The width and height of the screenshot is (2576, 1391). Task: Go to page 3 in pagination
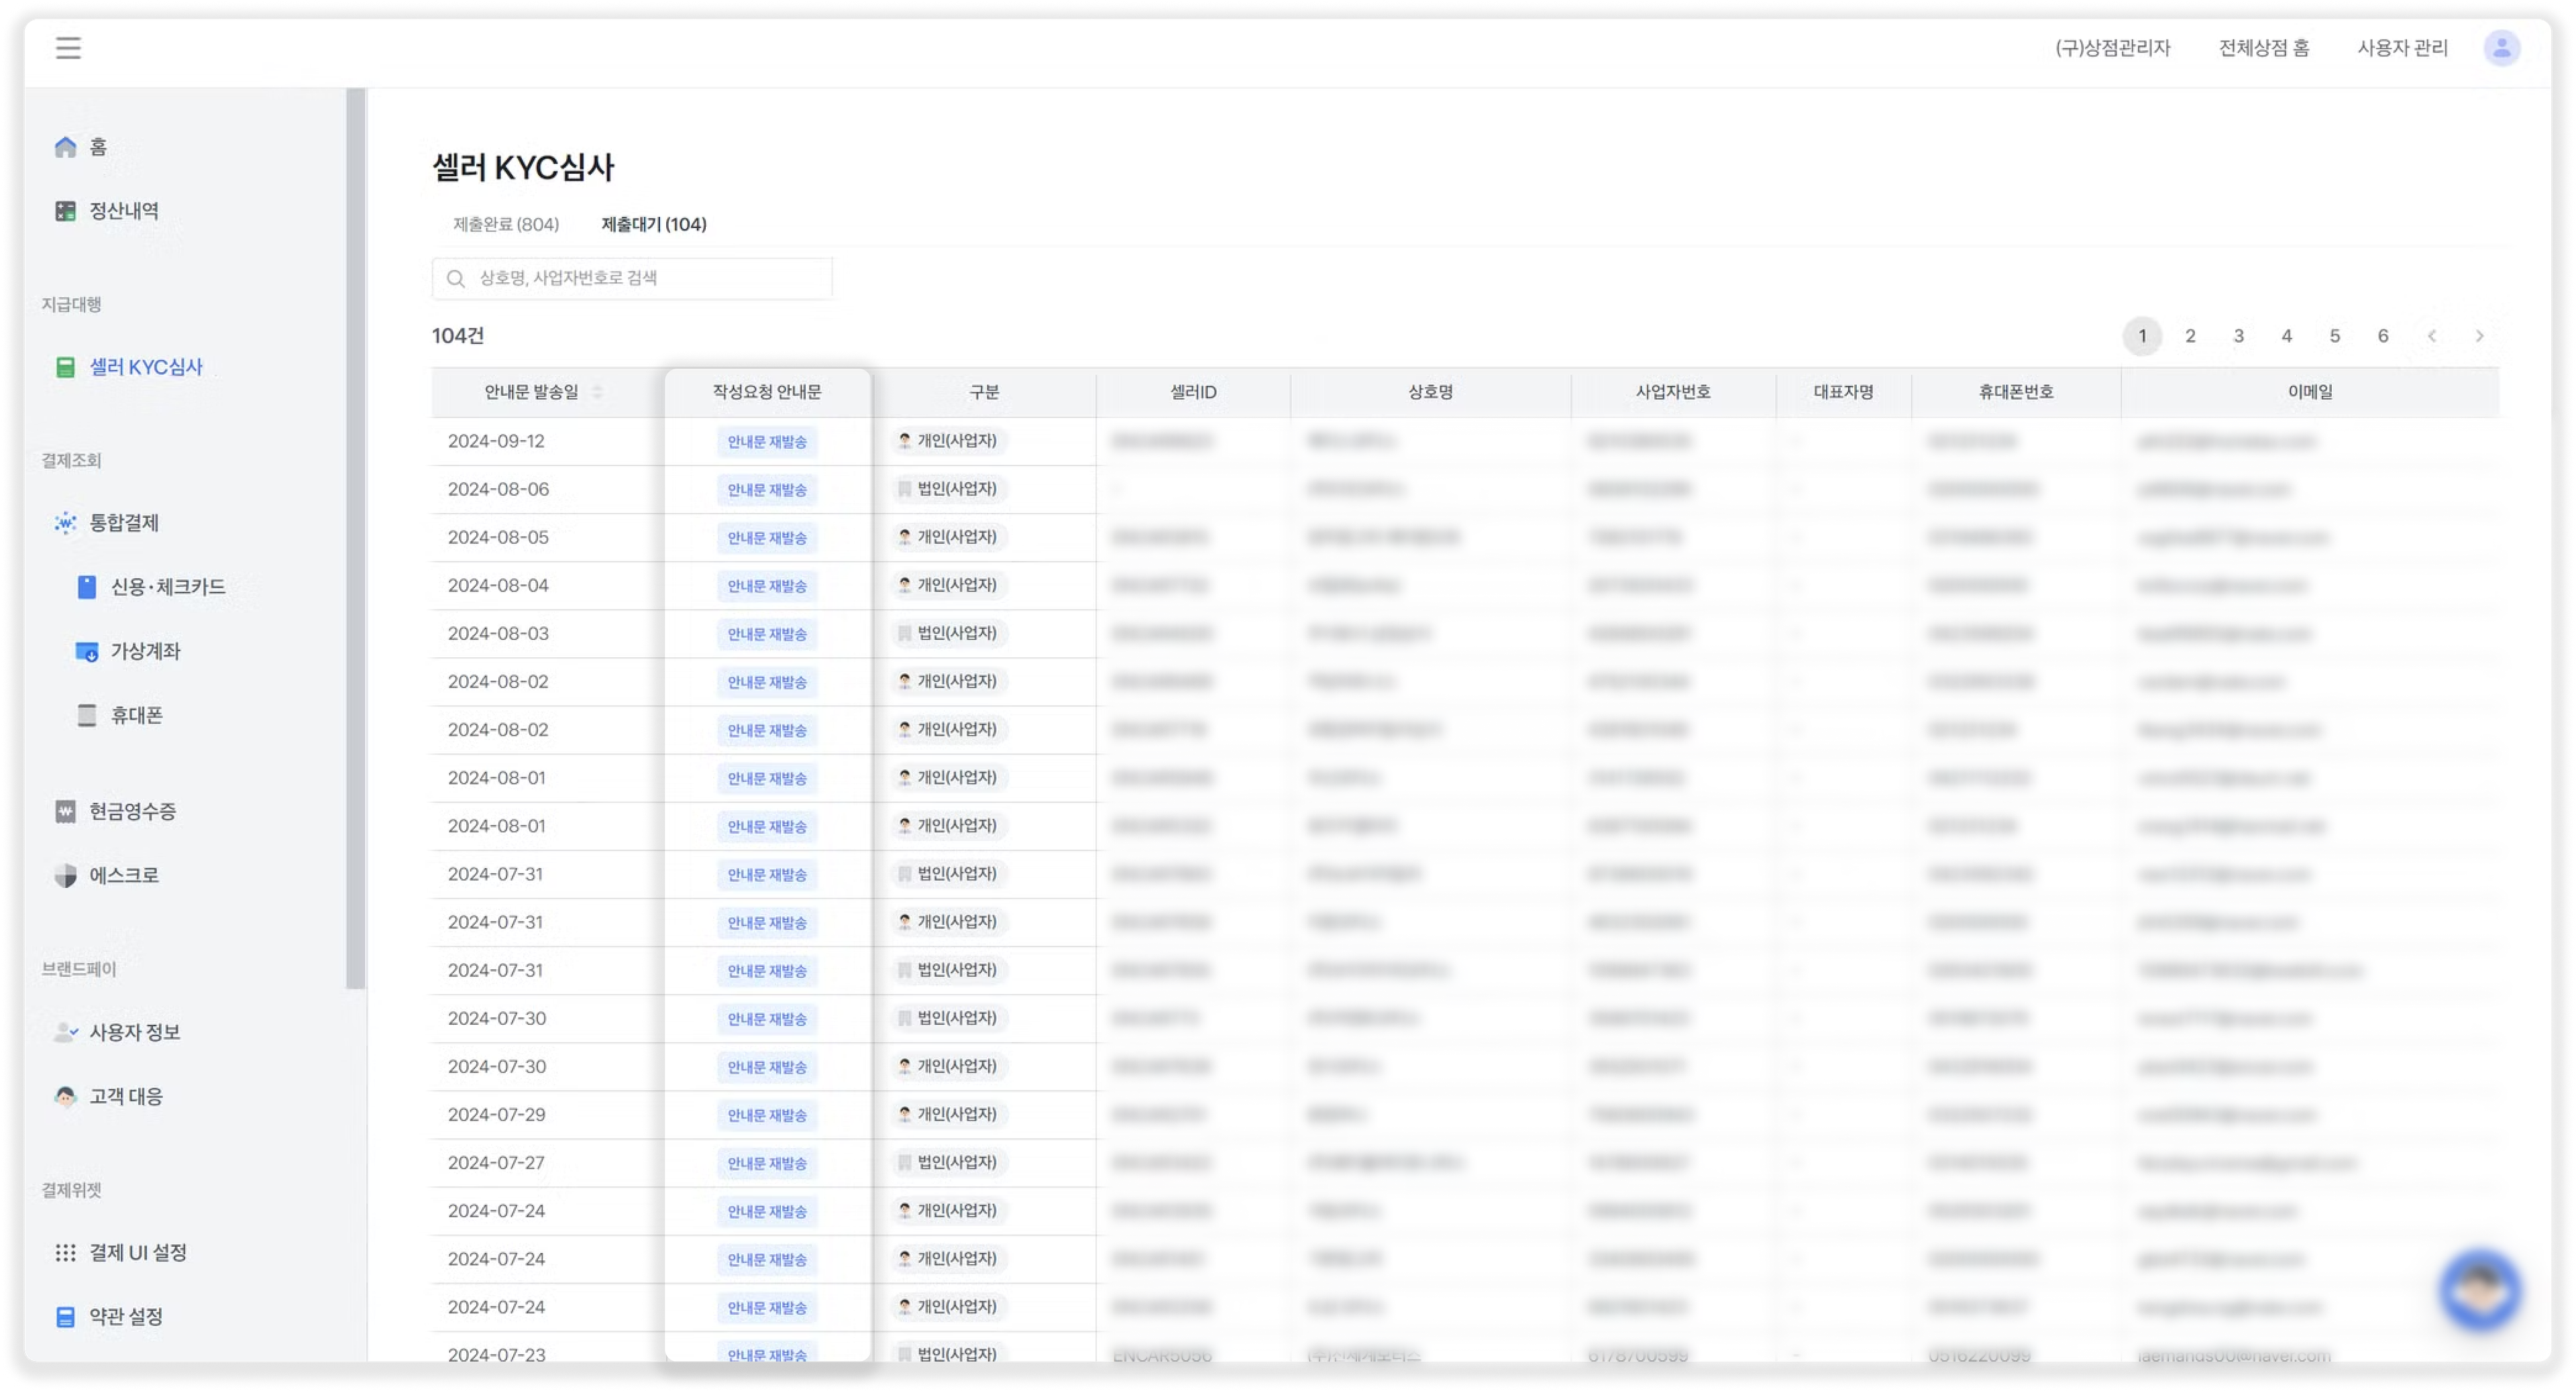[x=2238, y=336]
